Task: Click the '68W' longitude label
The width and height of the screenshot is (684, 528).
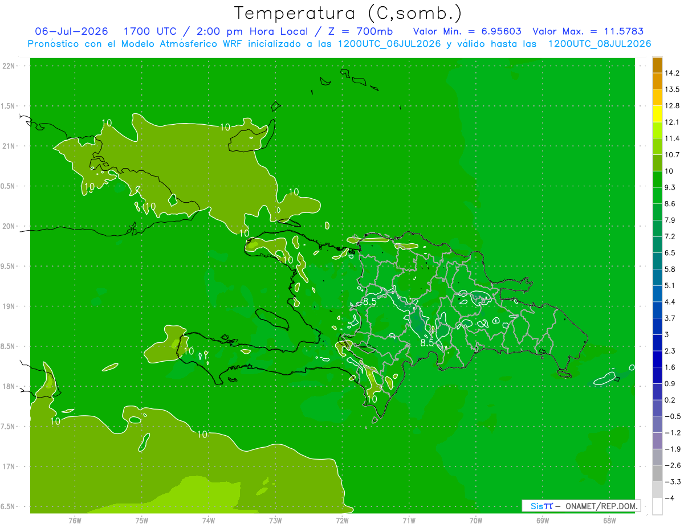Action: [609, 520]
